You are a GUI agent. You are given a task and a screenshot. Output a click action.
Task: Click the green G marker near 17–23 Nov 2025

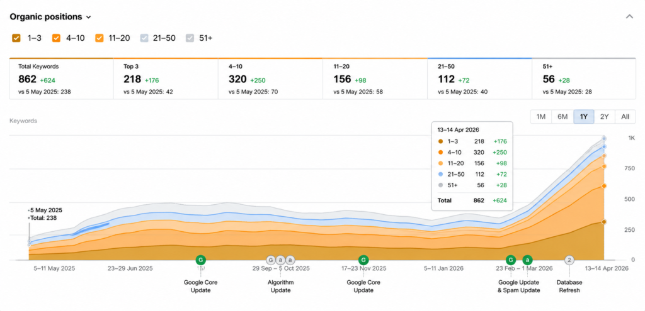tap(363, 259)
